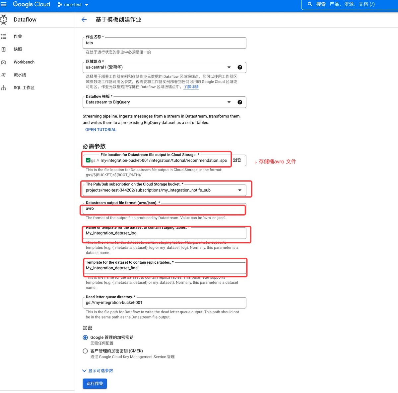
Task: Edit the Datastream file location path
Action: point(164,160)
